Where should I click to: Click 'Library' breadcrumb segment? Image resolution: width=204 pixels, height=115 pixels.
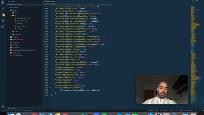pyautogui.click(x=62, y=5)
